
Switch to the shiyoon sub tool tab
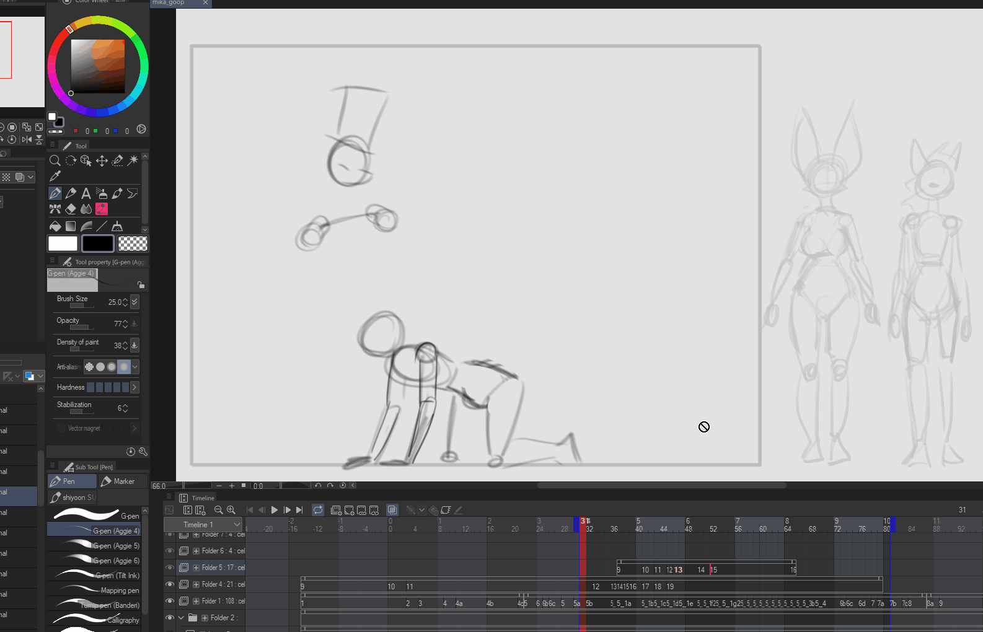coord(73,498)
